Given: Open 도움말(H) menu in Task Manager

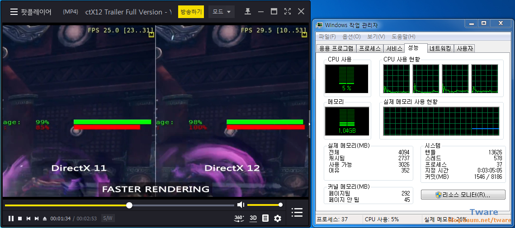Looking at the screenshot, I should pyautogui.click(x=403, y=37).
